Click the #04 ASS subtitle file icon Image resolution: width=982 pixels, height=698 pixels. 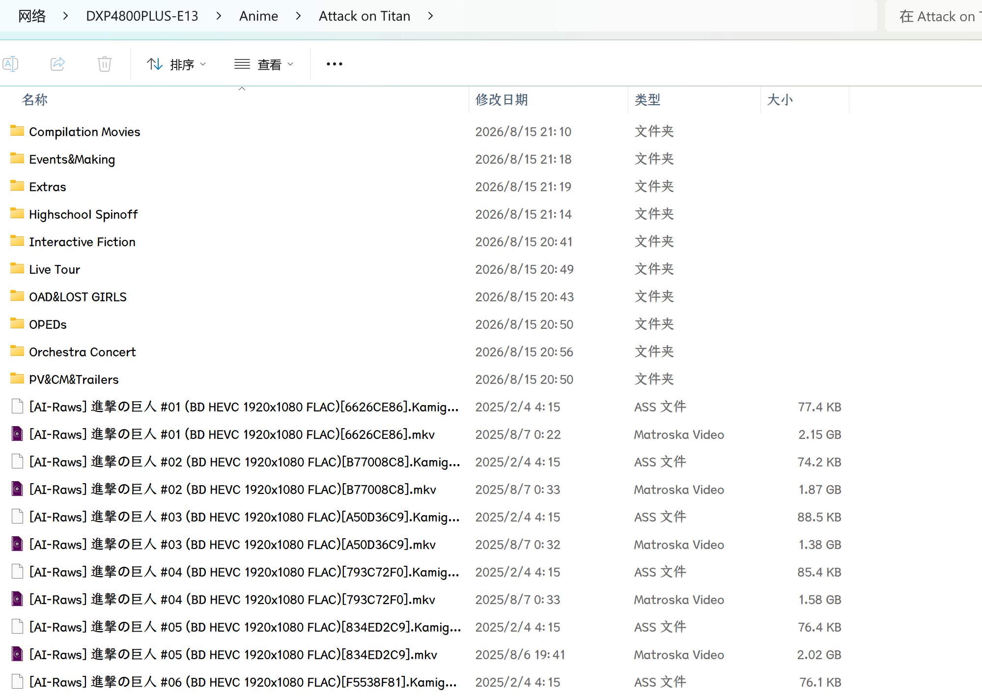click(17, 572)
